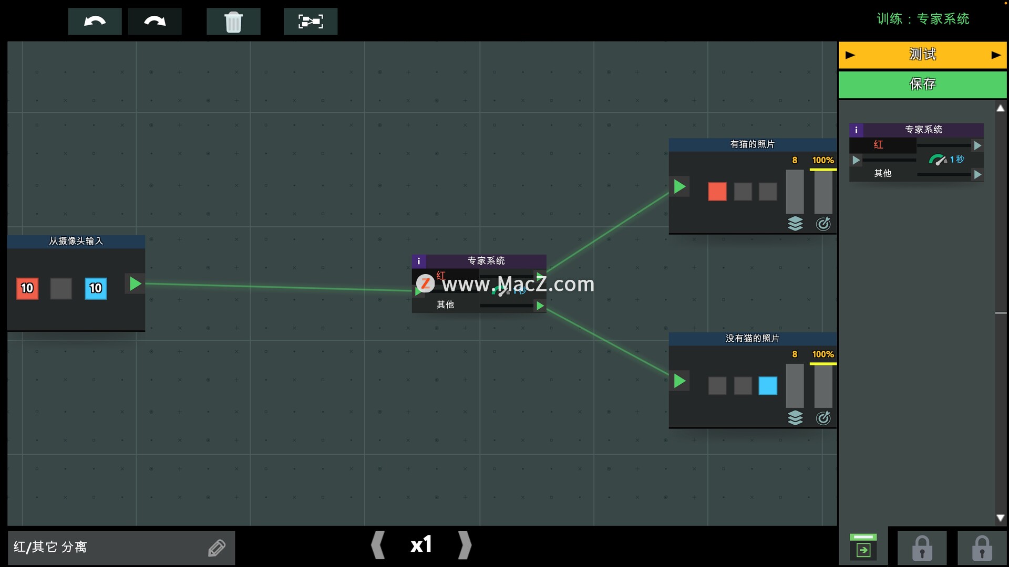This screenshot has width=1009, height=567.
Task: Click the info icon on canvas 专家系统 node
Action: [418, 261]
